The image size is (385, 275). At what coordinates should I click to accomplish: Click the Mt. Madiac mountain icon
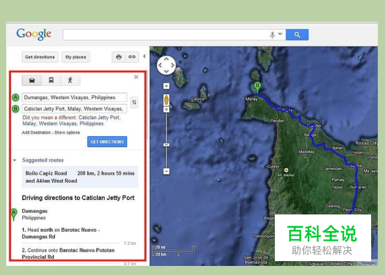286,170
